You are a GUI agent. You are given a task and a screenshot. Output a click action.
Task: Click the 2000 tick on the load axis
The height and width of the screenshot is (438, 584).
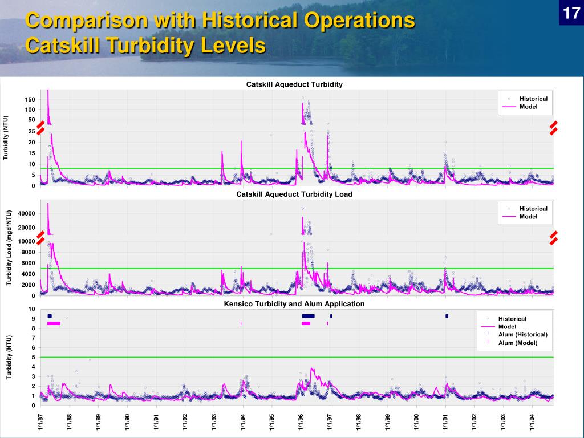(29, 285)
